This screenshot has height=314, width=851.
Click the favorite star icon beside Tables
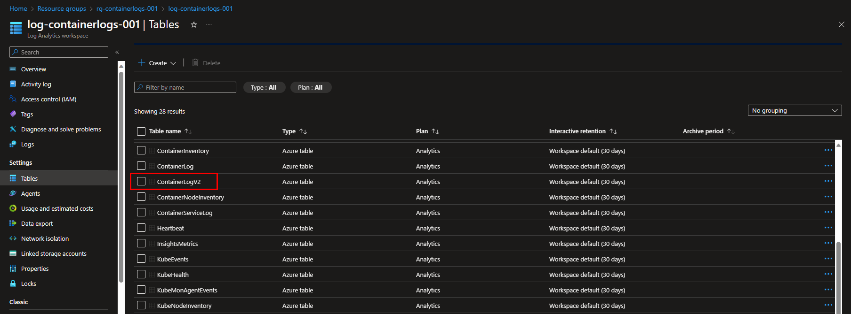(193, 25)
